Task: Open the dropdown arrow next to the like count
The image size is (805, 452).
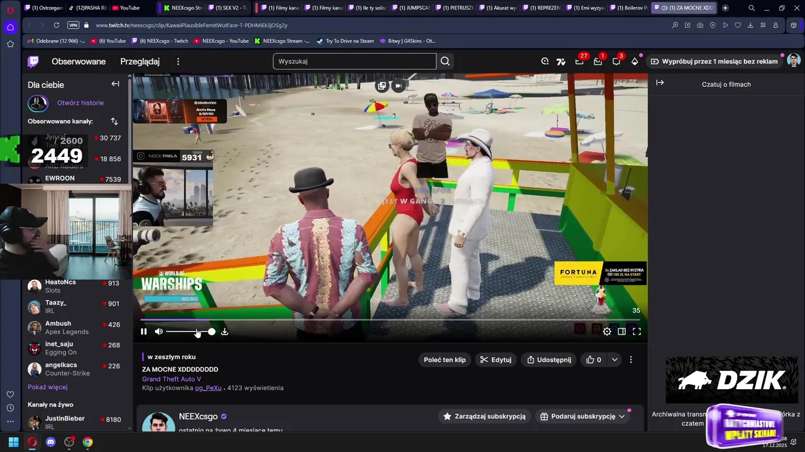Action: click(614, 360)
